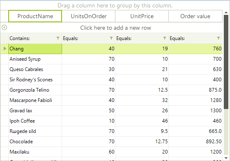Click the Order value 630 cell
Viewport: 230px width, 161px height.
[x=196, y=69]
